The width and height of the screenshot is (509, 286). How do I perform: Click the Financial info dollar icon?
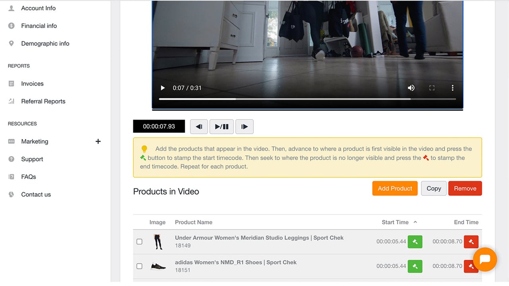(x=12, y=26)
